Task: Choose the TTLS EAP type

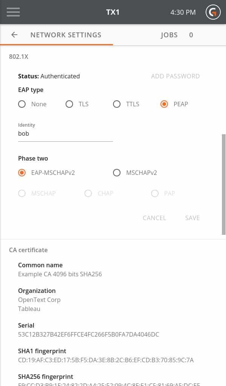Action: [117, 104]
